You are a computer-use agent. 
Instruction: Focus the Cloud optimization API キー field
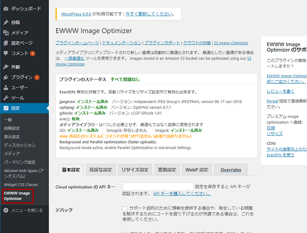pos(158,187)
